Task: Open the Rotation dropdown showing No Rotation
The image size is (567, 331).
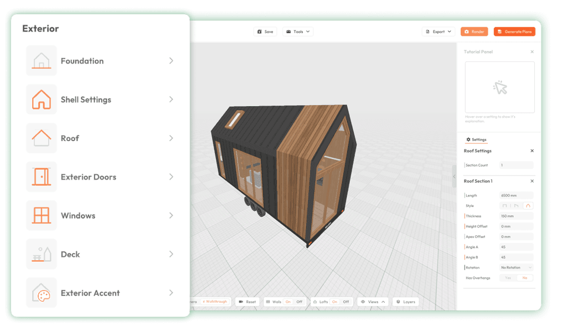Action: [515, 267]
